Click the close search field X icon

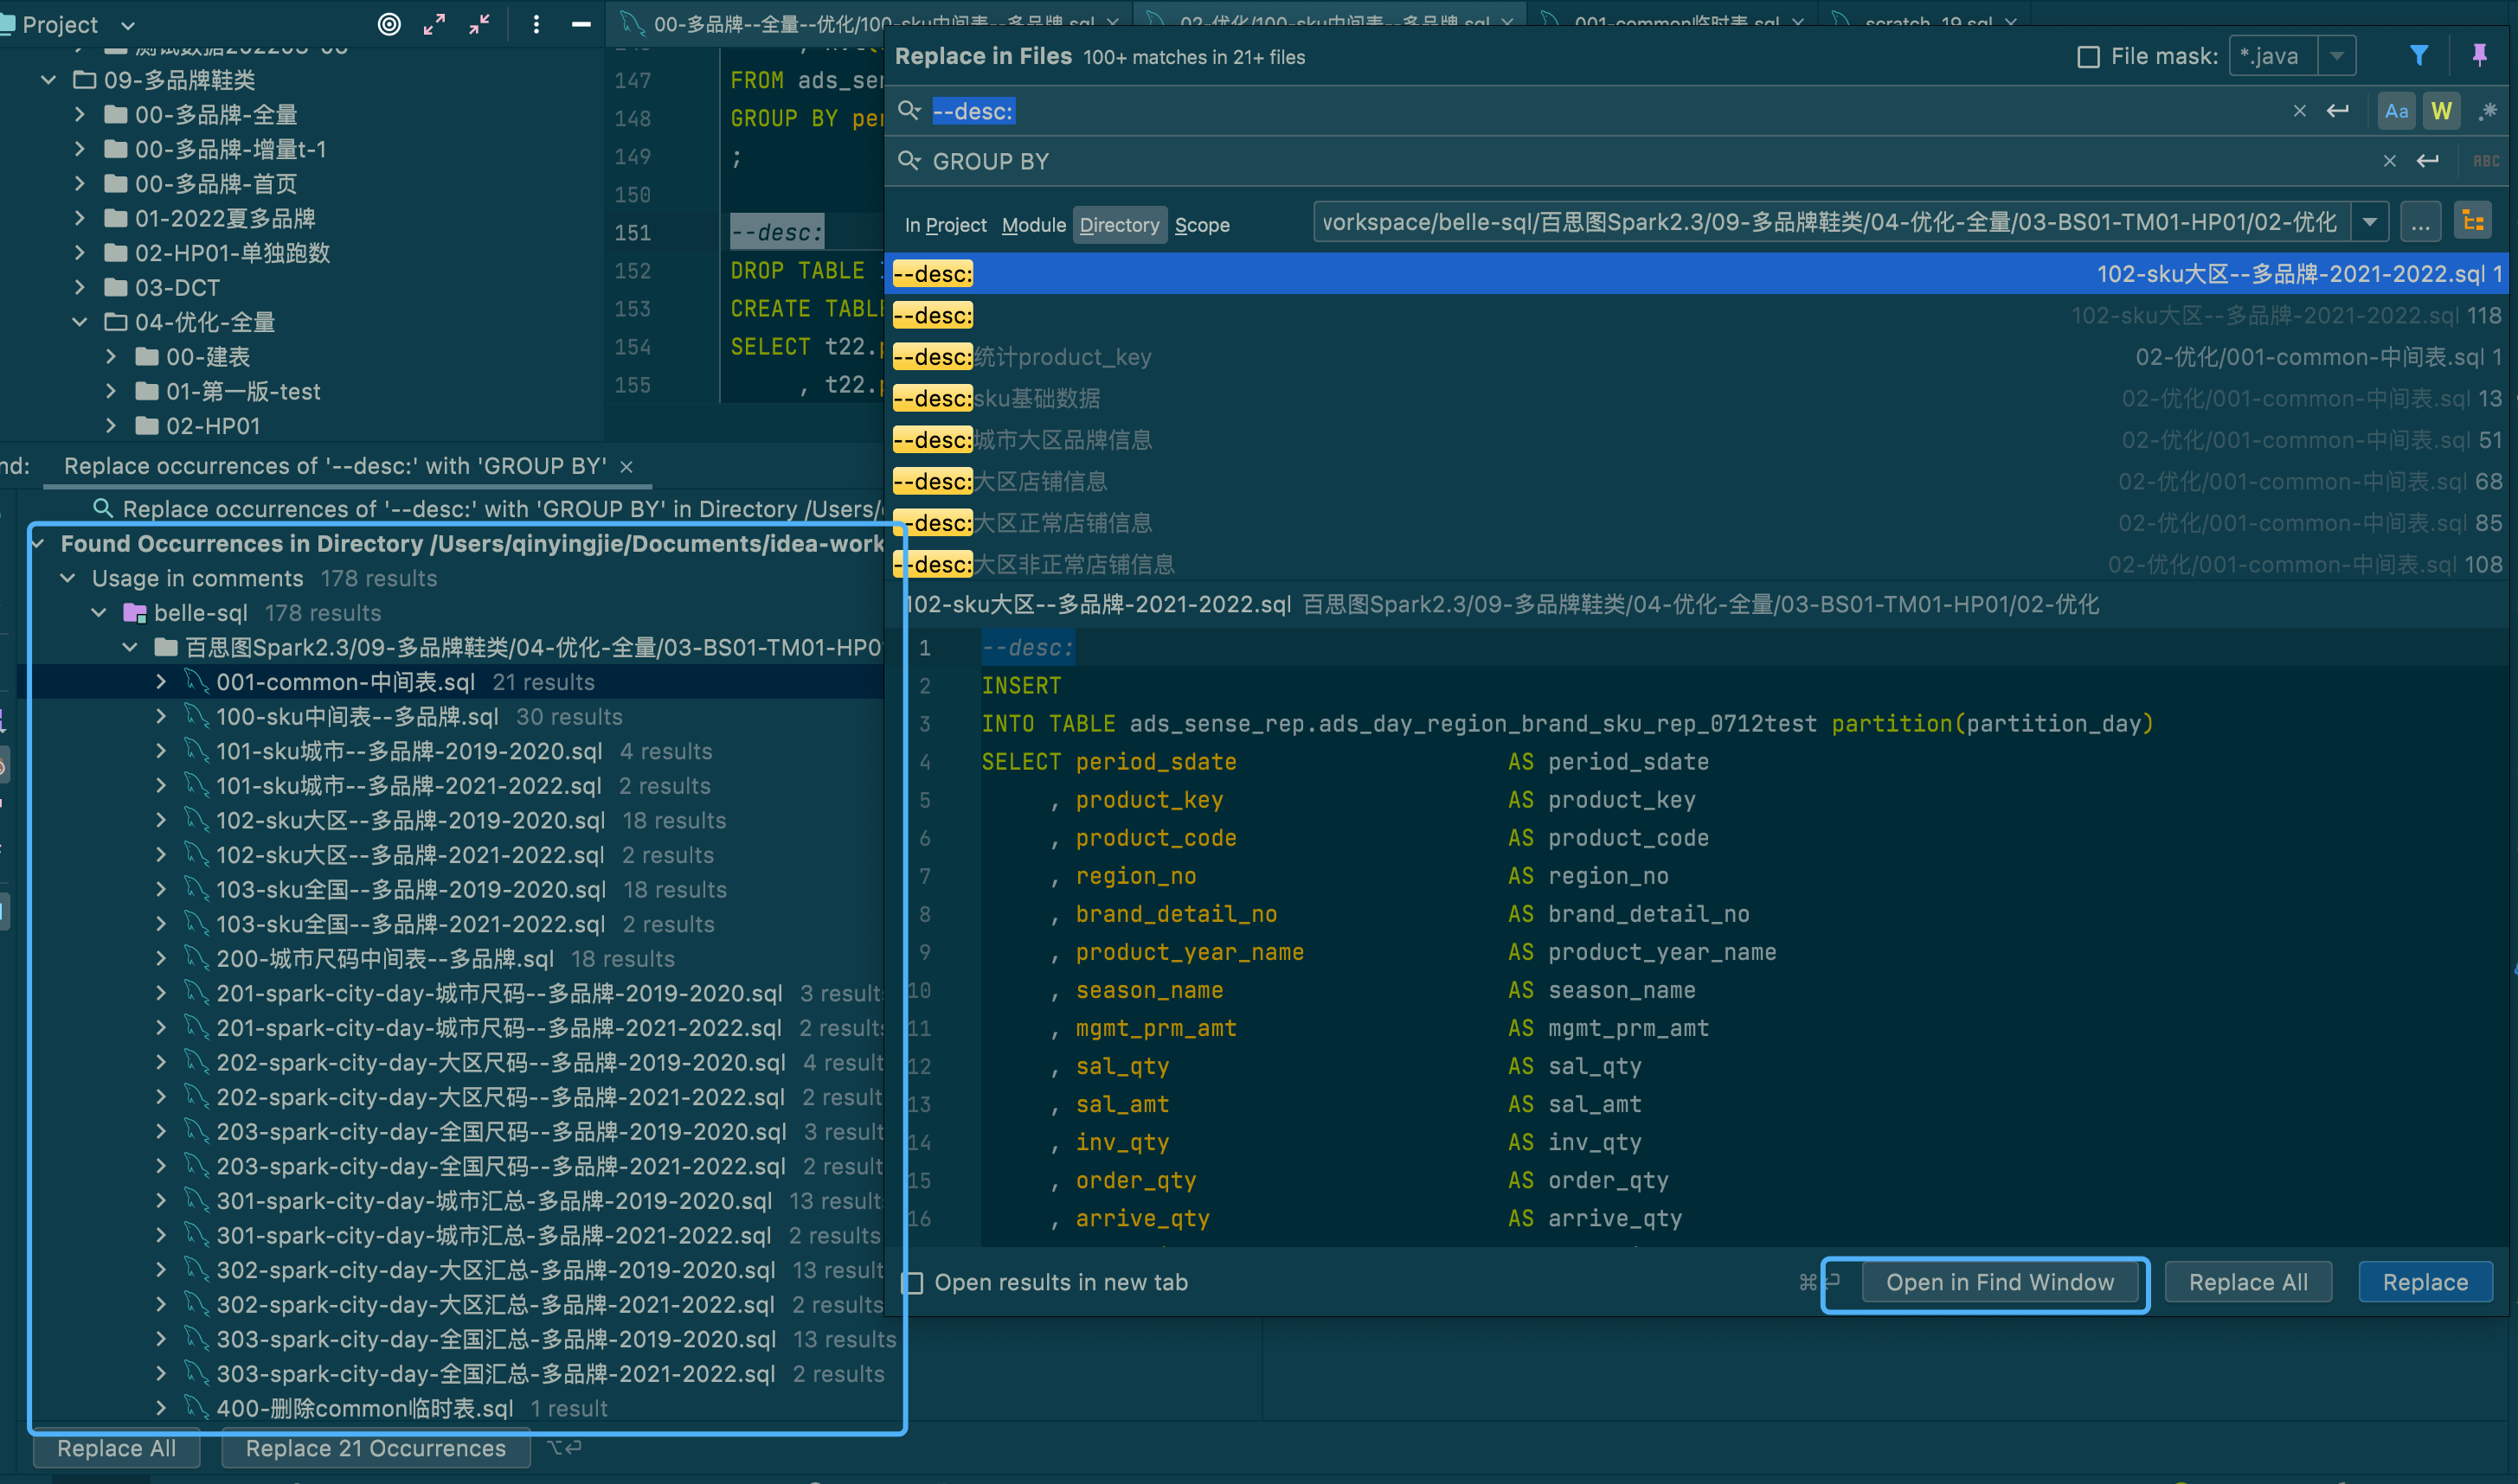coord(2297,112)
